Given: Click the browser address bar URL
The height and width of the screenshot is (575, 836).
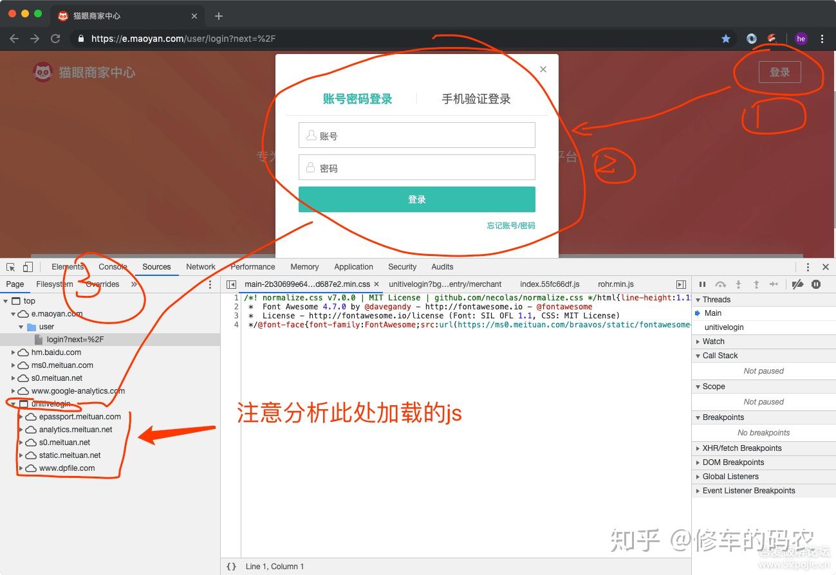Looking at the screenshot, I should [x=183, y=39].
